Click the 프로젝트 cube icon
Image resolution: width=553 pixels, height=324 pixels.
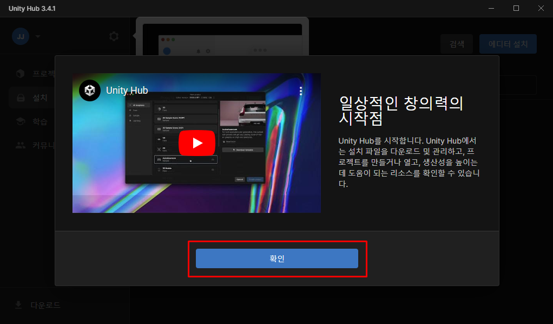(21, 74)
